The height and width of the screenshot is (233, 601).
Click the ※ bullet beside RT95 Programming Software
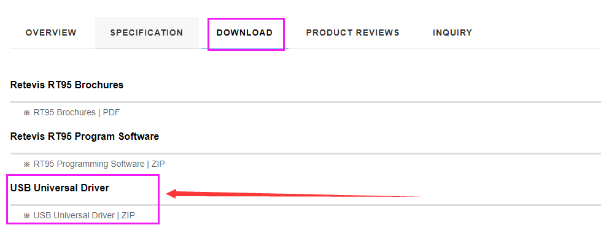point(27,164)
